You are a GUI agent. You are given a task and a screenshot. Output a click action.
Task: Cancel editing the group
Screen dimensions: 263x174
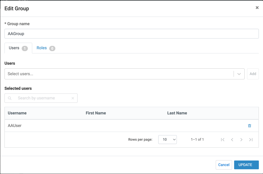point(224,165)
